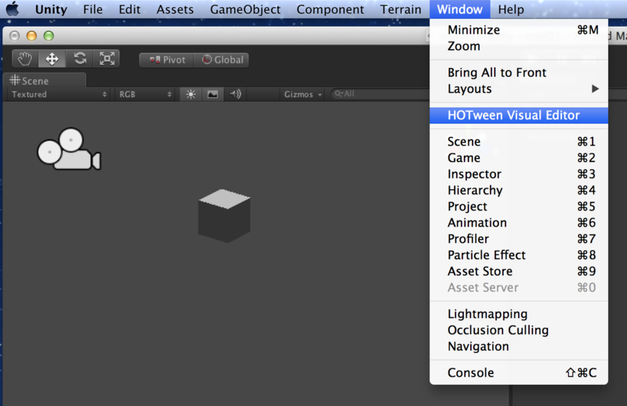Open the Gizmos dropdown

pyautogui.click(x=303, y=95)
